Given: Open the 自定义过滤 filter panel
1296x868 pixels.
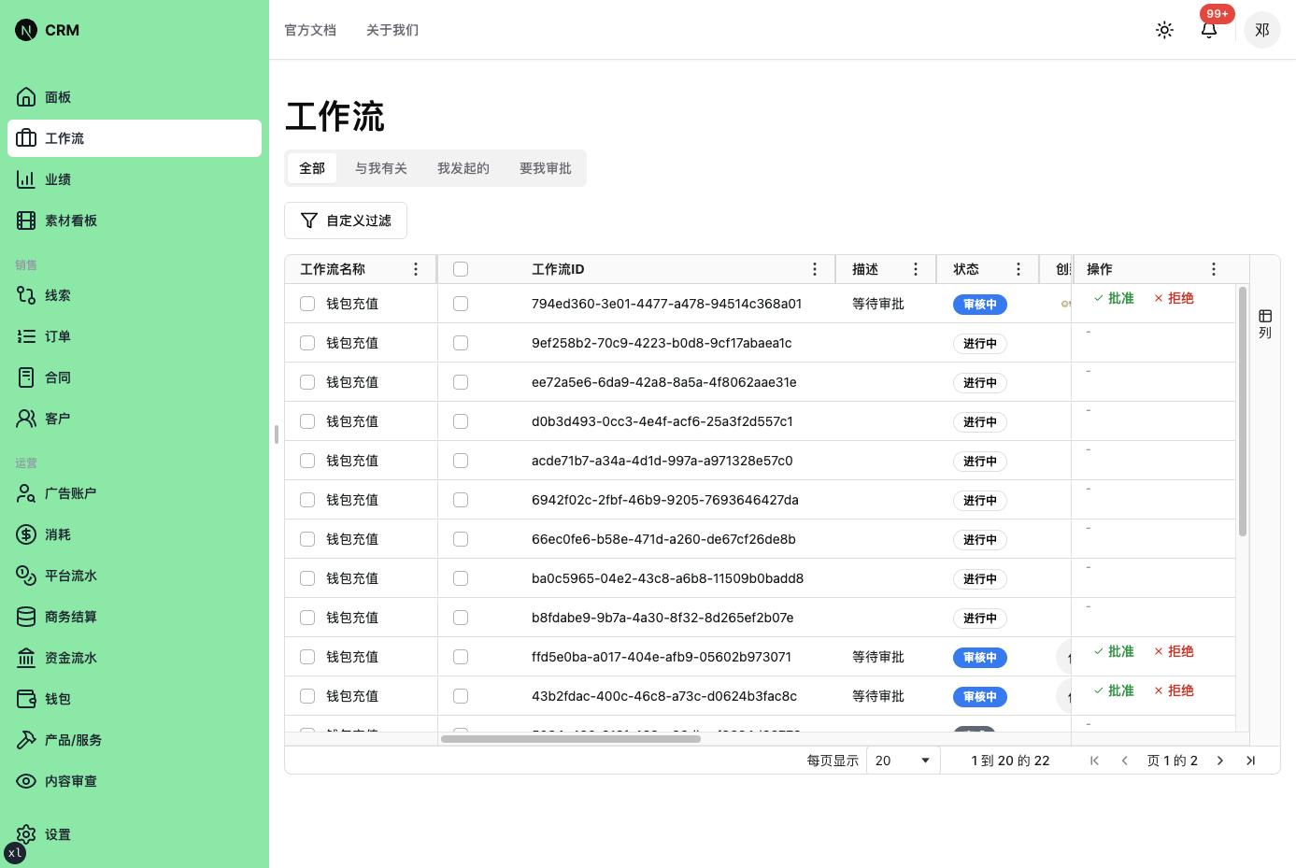Looking at the screenshot, I should click(x=346, y=221).
